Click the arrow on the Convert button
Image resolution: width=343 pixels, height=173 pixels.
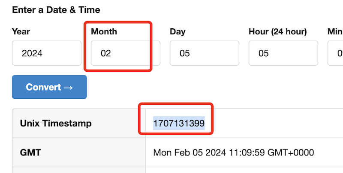pyautogui.click(x=68, y=87)
